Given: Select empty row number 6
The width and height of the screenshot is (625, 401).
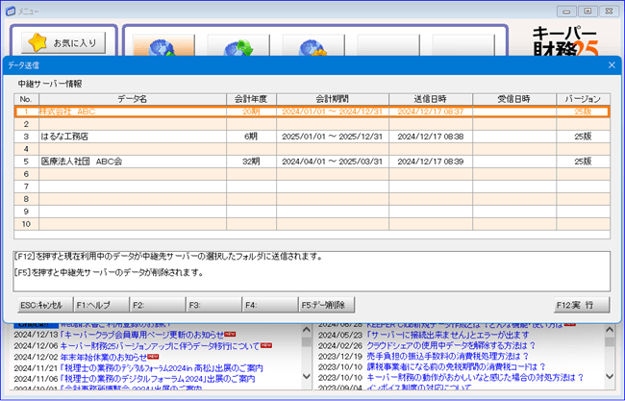Looking at the screenshot, I should [x=312, y=174].
